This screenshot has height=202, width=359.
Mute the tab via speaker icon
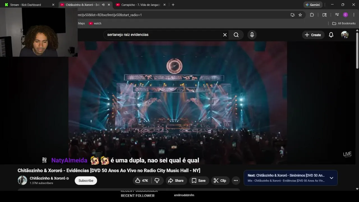pos(103,5)
